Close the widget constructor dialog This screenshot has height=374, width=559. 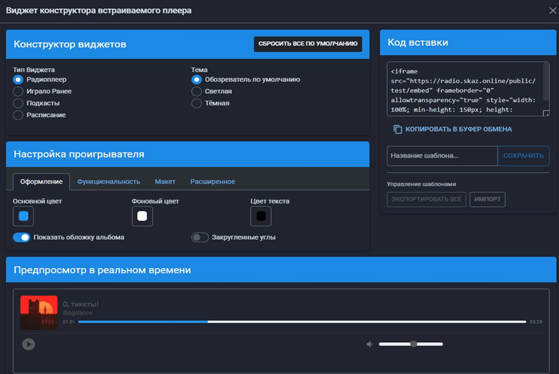coord(553,10)
